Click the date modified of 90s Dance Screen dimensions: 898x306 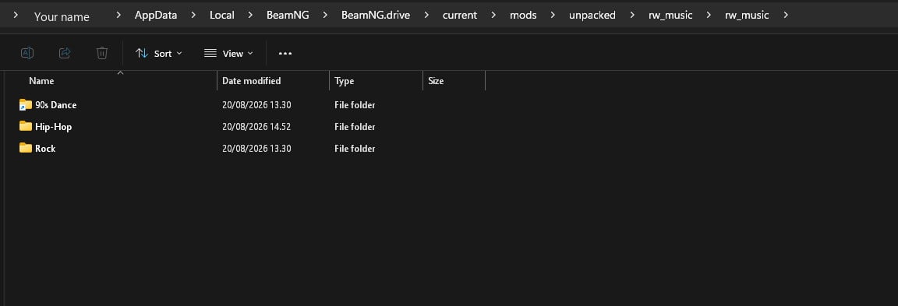coord(256,105)
